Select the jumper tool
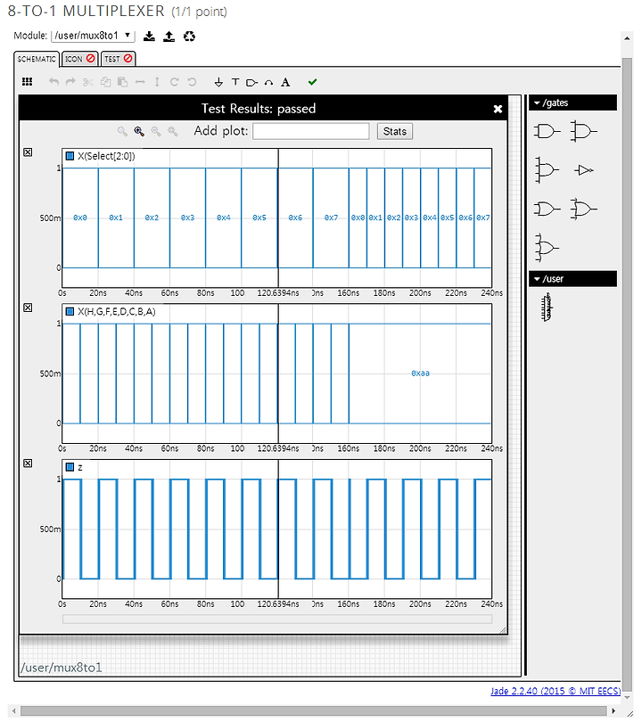Image resolution: width=642 pixels, height=722 pixels. [268, 82]
